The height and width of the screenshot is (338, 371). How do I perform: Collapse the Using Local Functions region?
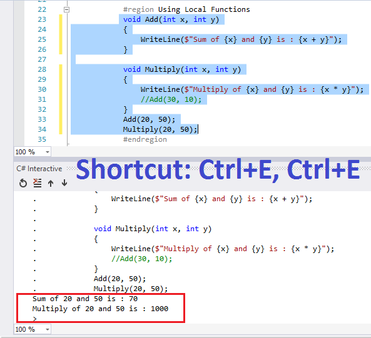pos(67,10)
